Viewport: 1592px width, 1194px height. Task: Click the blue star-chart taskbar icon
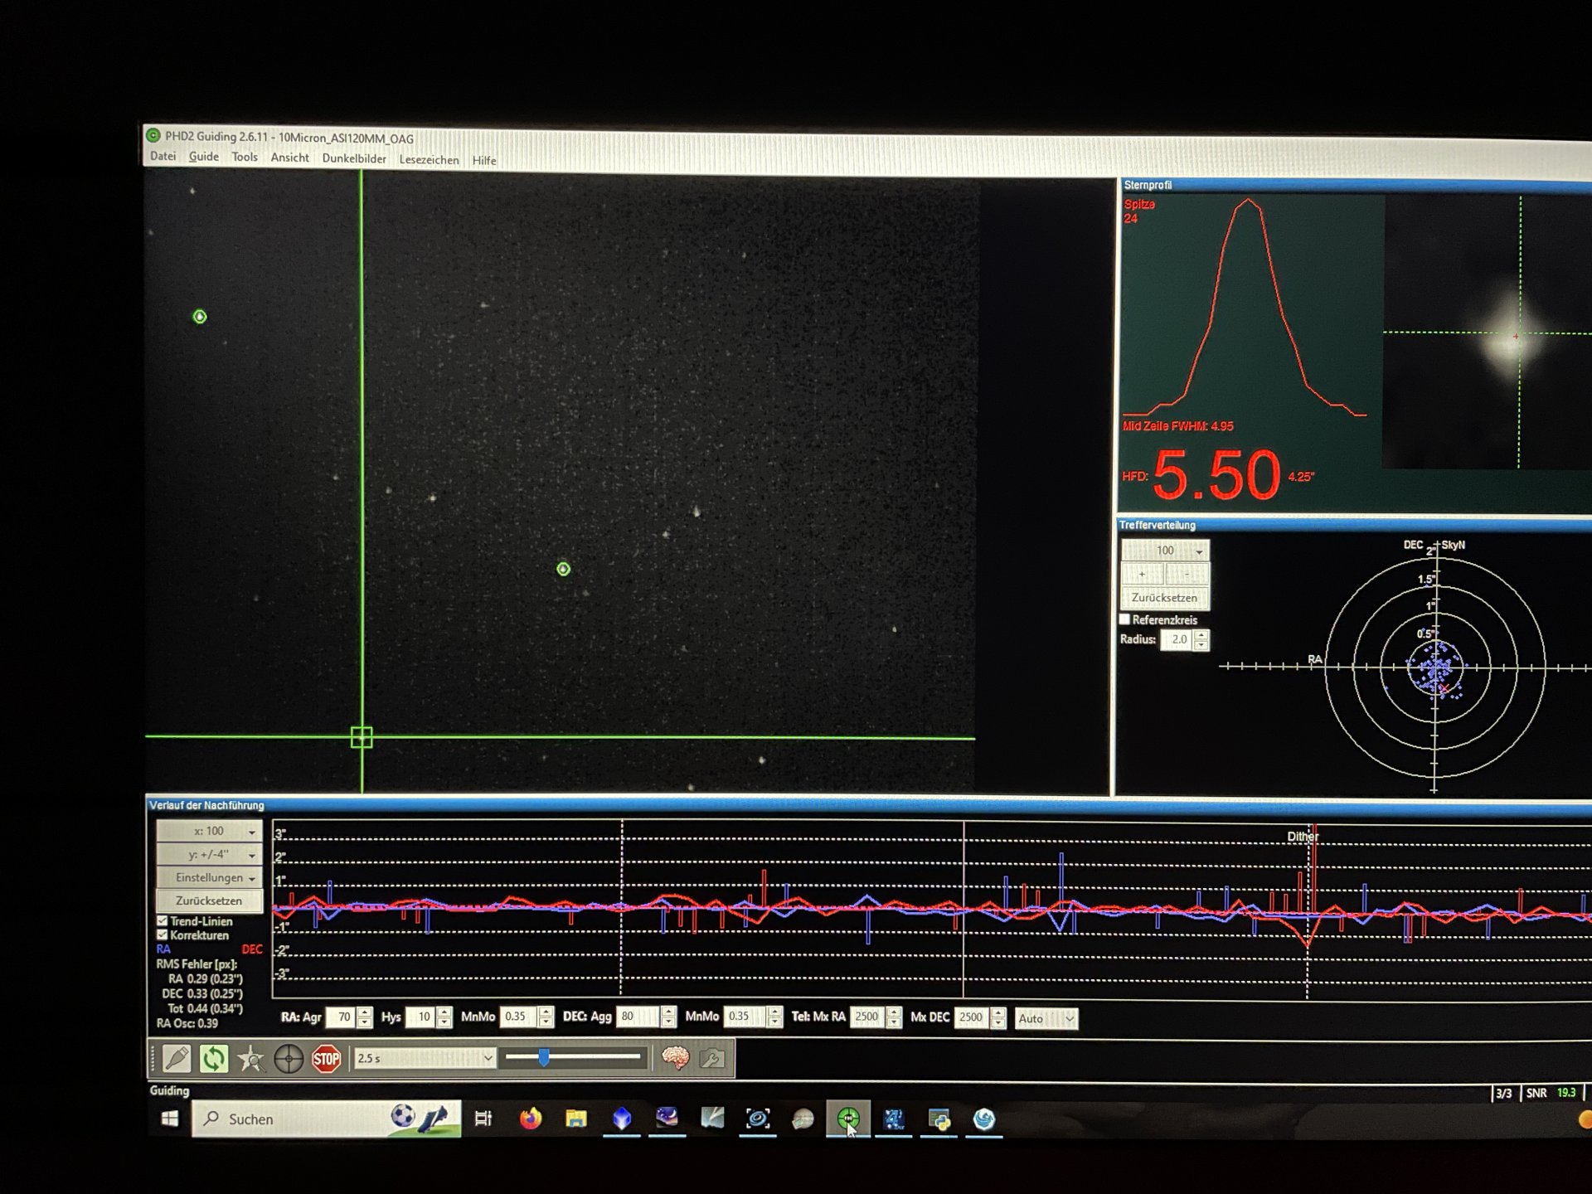(894, 1119)
